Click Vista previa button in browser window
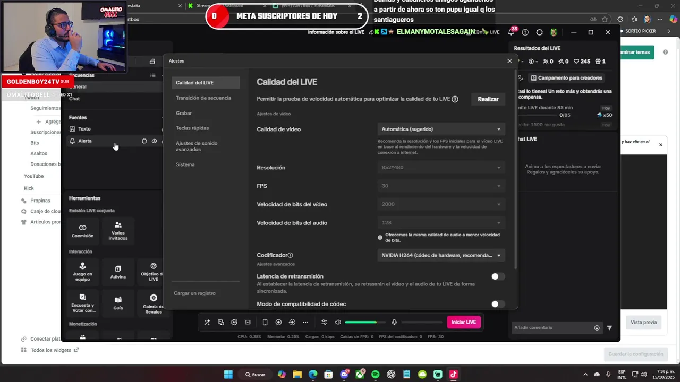The height and width of the screenshot is (382, 680). pyautogui.click(x=643, y=322)
